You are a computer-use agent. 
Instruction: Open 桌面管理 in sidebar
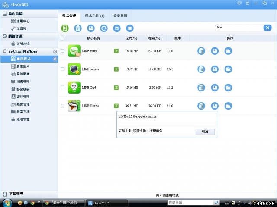tap(29, 104)
